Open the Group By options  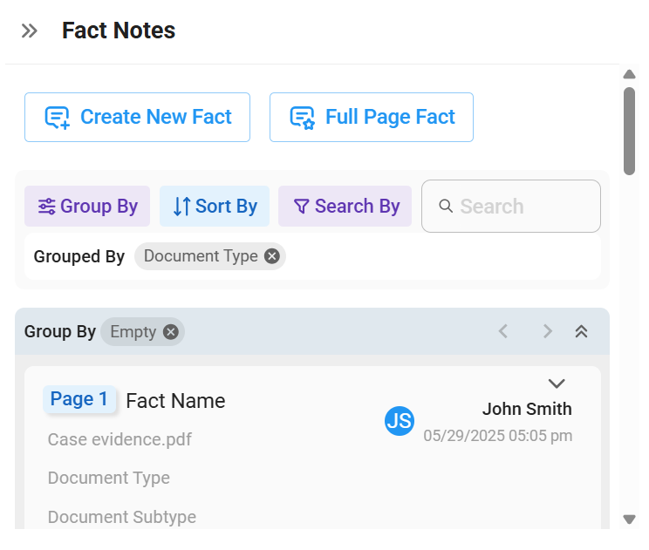pyautogui.click(x=87, y=206)
